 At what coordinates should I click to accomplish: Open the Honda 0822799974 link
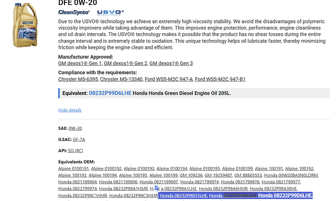pos(77,188)
